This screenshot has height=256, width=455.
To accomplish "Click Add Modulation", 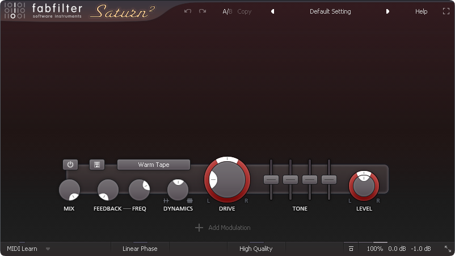I will click(x=229, y=228).
